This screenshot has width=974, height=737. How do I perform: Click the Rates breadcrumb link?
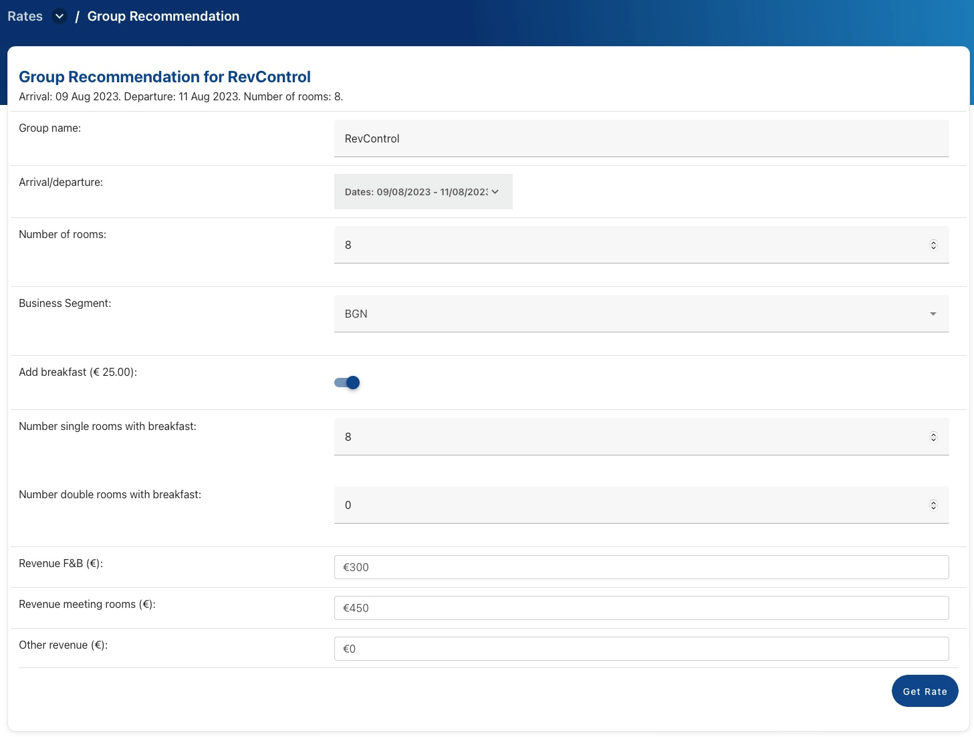click(x=25, y=16)
